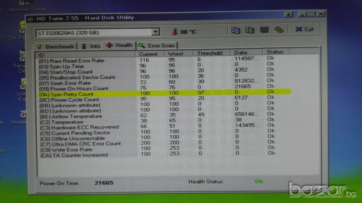Click the save screenshot icon
Screen dimensions: 362x203
pos(264,30)
